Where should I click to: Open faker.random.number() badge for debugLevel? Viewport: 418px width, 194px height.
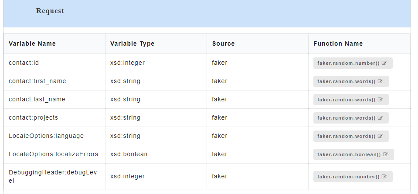[x=353, y=177]
